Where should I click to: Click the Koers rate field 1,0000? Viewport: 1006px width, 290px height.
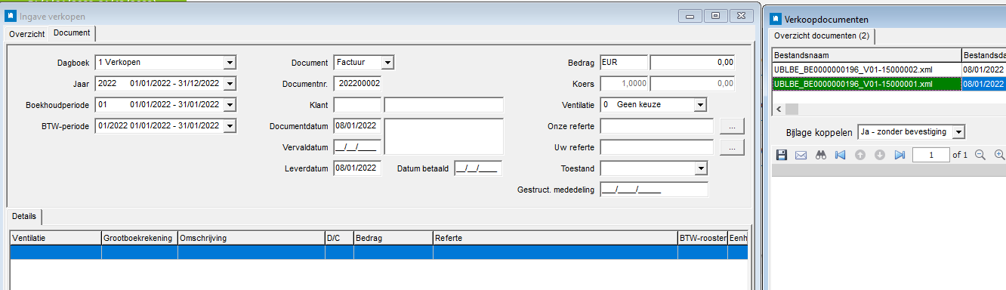624,83
